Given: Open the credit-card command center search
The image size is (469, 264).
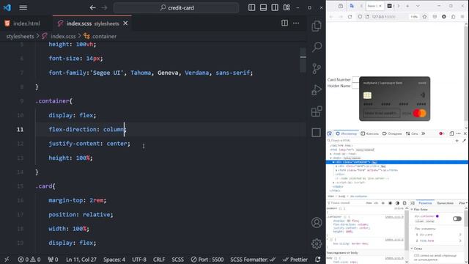Looking at the screenshot, I should pyautogui.click(x=176, y=8).
